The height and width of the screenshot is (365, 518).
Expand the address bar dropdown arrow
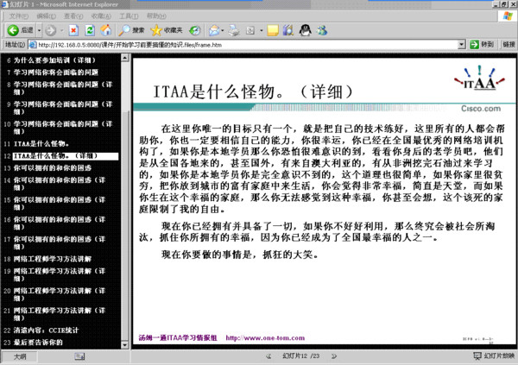pos(462,45)
